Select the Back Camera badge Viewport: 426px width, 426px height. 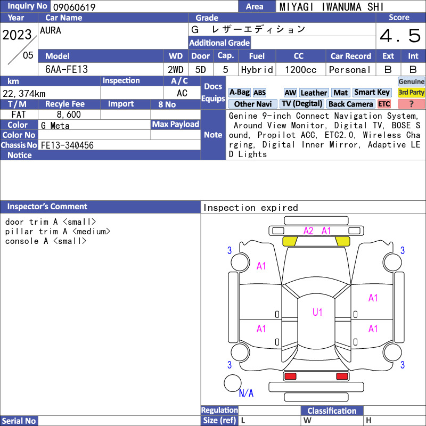[x=350, y=104]
